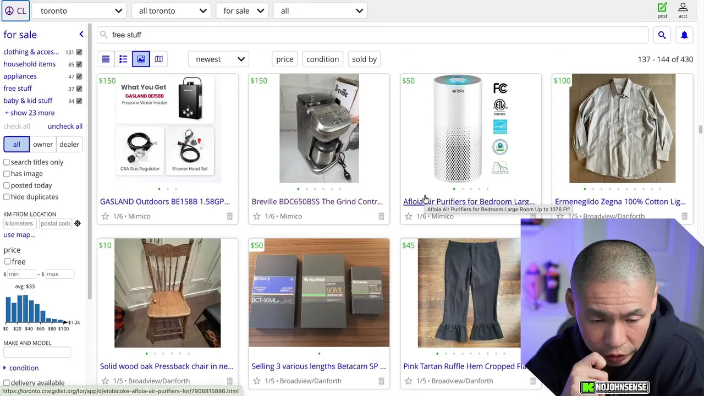Screen dimensions: 704x396
Task: Enable has image checkbox
Action: pyautogui.click(x=7, y=174)
